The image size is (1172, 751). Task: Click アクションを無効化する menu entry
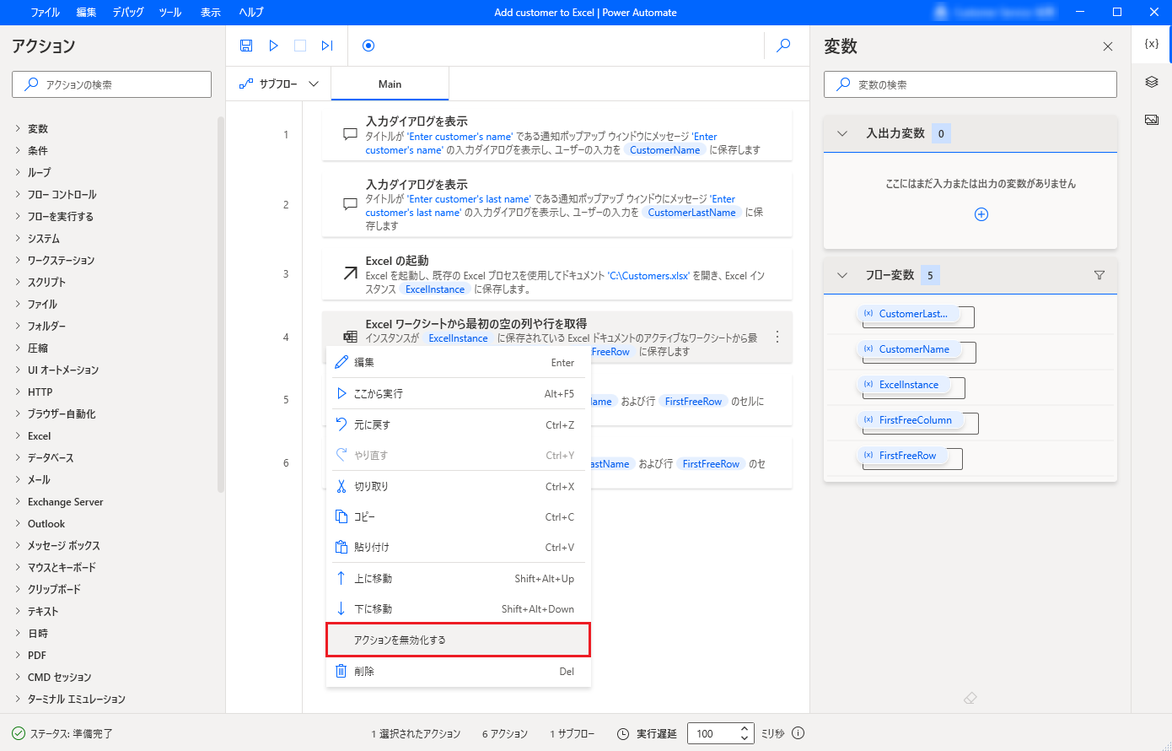click(x=458, y=640)
